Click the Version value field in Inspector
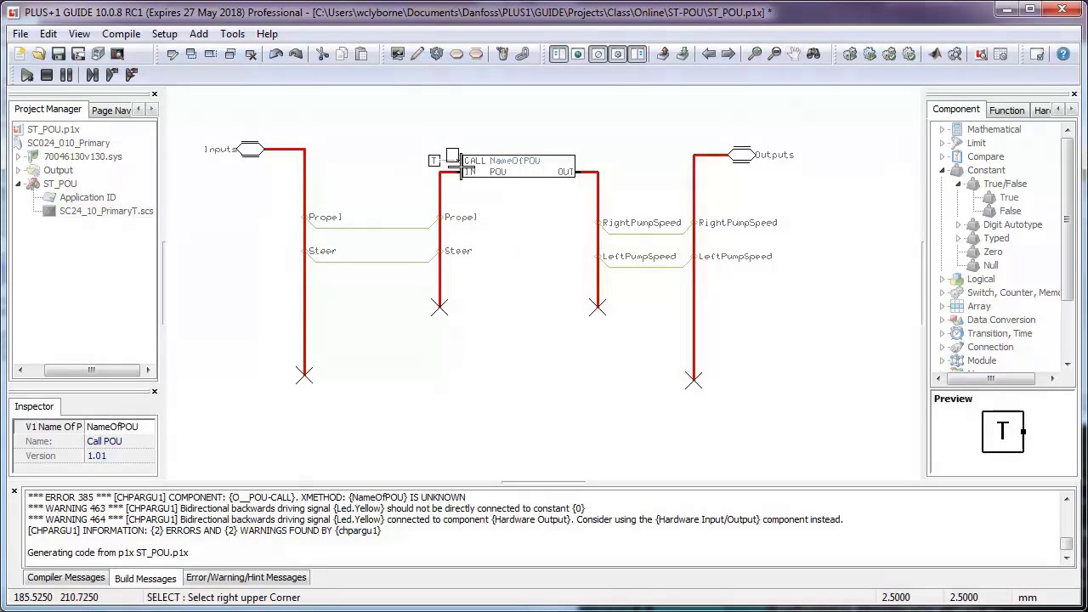Screen dimensions: 1088x612 point(120,456)
